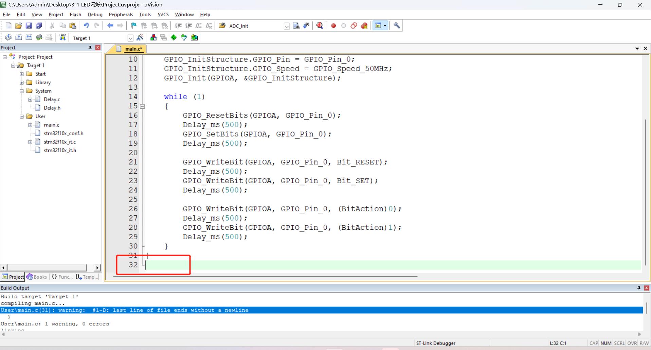Viewport: 651px width, 350px height.
Task: Click the Undo arrow icon
Action: (x=86, y=26)
